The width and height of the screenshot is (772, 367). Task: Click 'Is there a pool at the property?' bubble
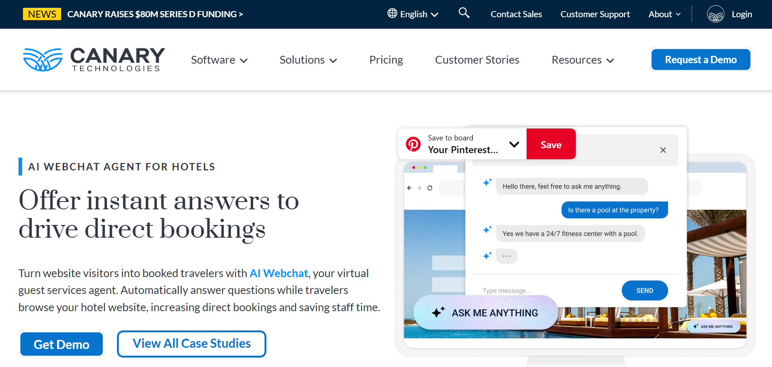pyautogui.click(x=614, y=210)
